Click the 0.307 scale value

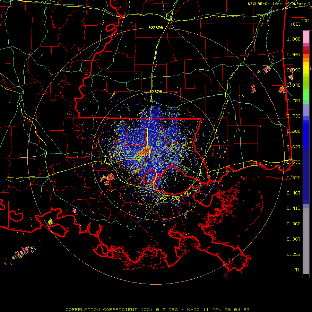(x=294, y=239)
